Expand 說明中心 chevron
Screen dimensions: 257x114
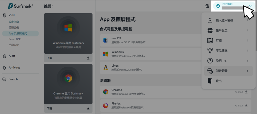click(x=247, y=61)
